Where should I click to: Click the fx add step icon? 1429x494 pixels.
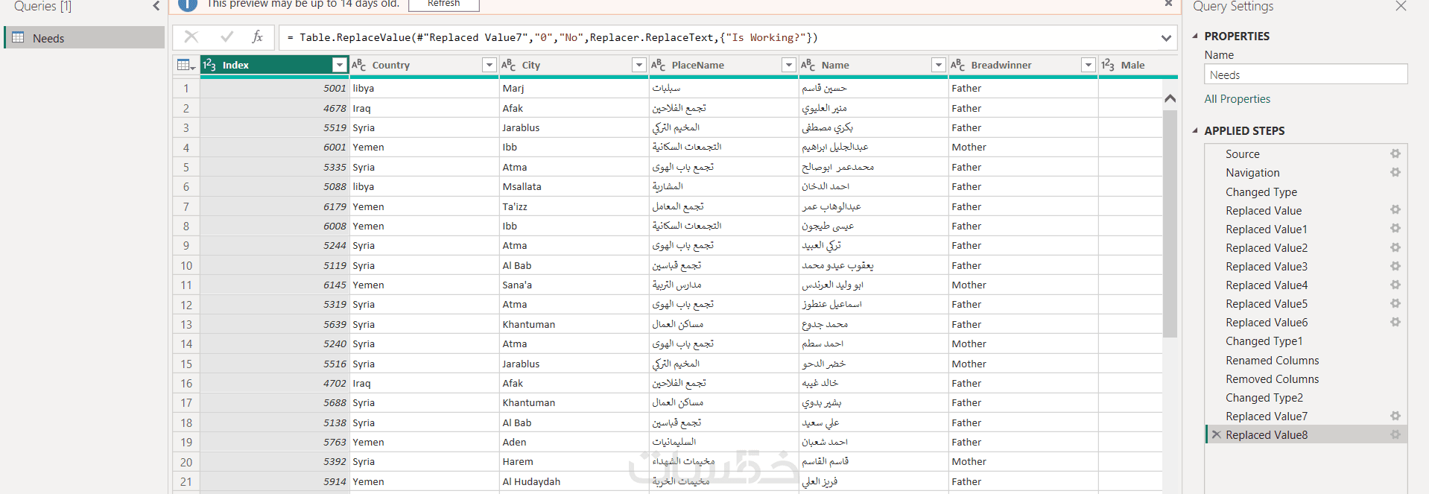coord(258,37)
